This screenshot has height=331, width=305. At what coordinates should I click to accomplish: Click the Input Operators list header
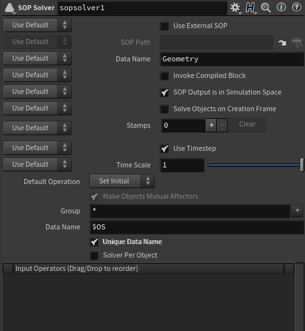pos(148,268)
